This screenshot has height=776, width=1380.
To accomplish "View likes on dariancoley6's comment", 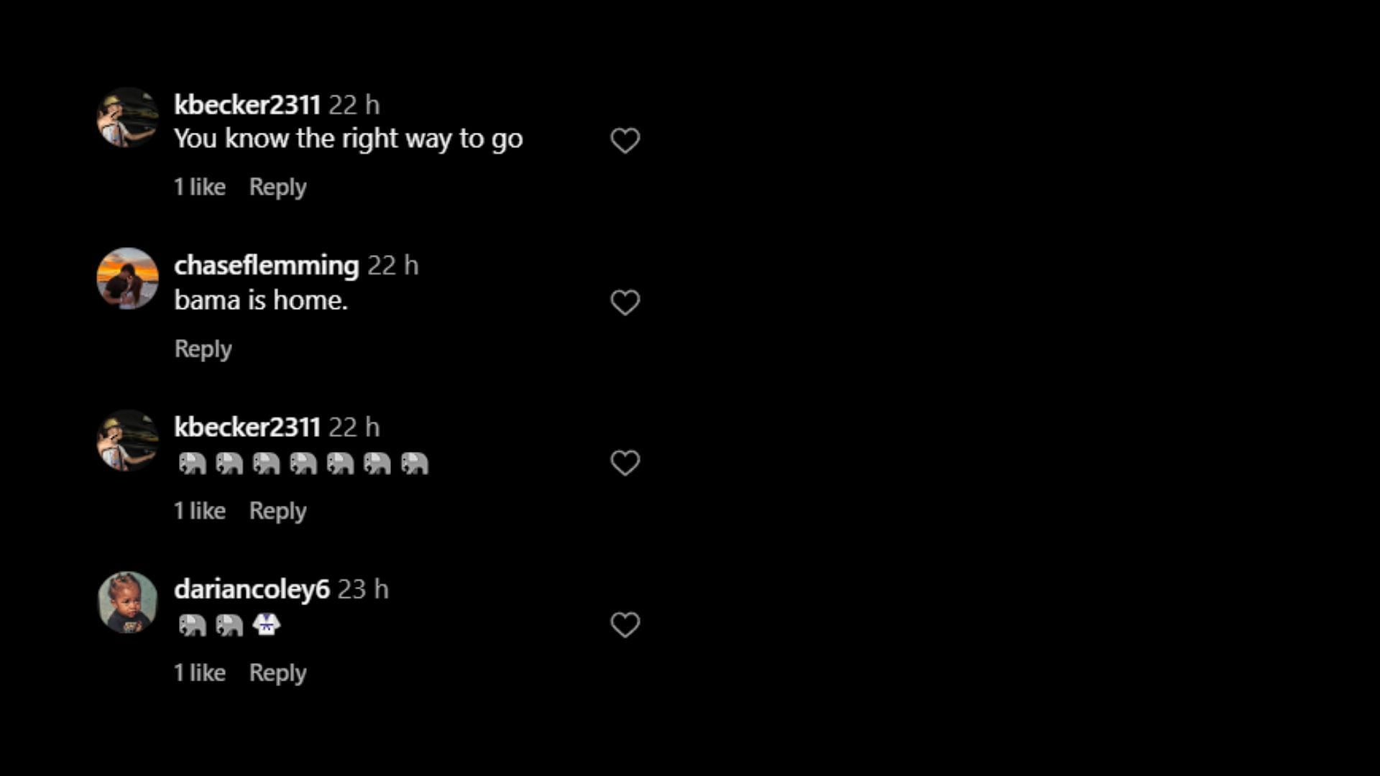I will tap(200, 673).
